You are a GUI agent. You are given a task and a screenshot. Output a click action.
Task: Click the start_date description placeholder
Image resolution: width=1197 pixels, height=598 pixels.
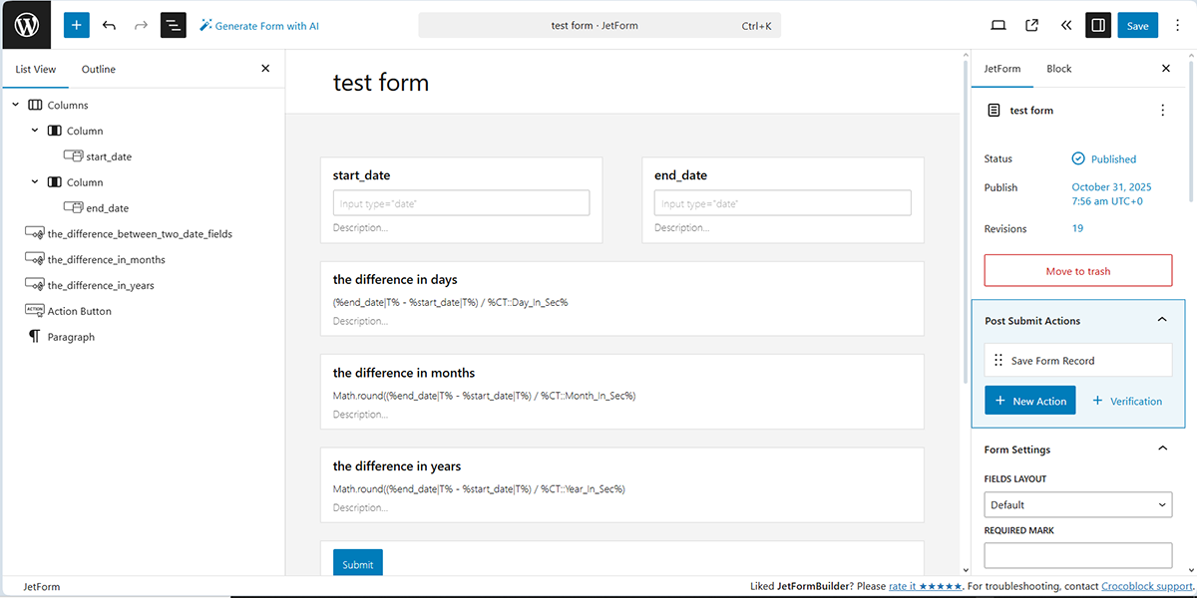(360, 228)
